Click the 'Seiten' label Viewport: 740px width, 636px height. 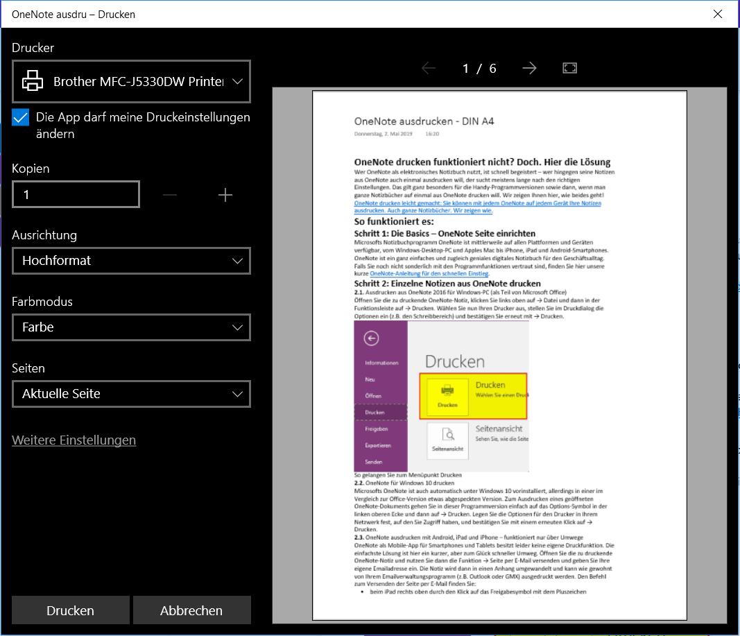pyautogui.click(x=28, y=368)
